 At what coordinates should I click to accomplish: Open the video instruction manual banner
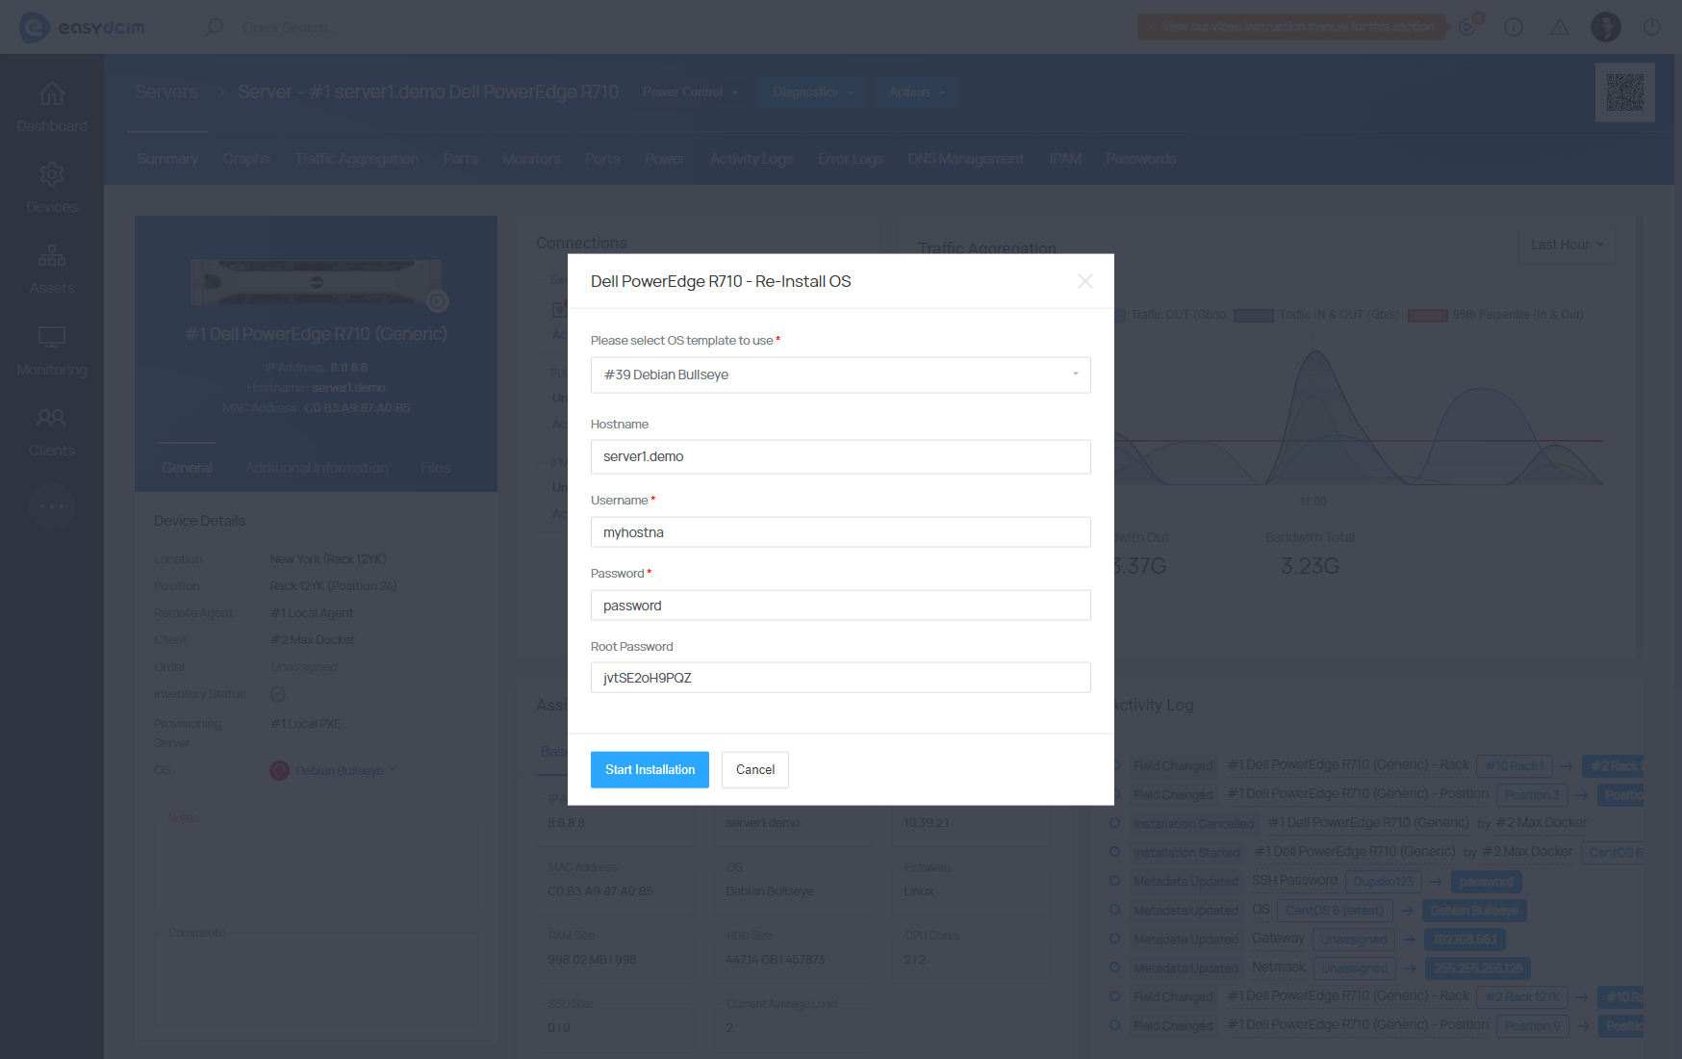click(x=1291, y=27)
